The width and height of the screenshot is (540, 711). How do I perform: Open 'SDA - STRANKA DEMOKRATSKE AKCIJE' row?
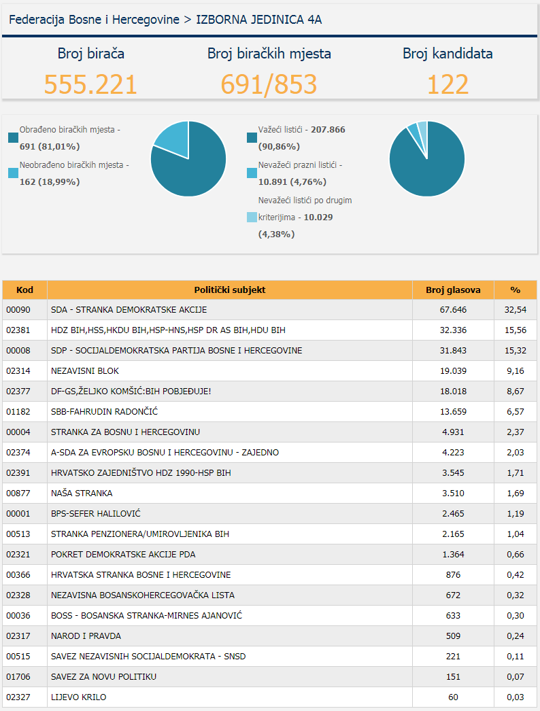tap(129, 310)
